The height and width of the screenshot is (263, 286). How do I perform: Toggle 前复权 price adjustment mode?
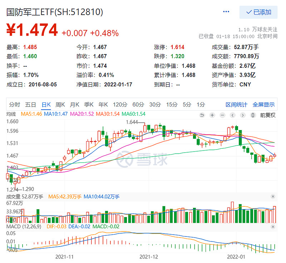coord(268,115)
